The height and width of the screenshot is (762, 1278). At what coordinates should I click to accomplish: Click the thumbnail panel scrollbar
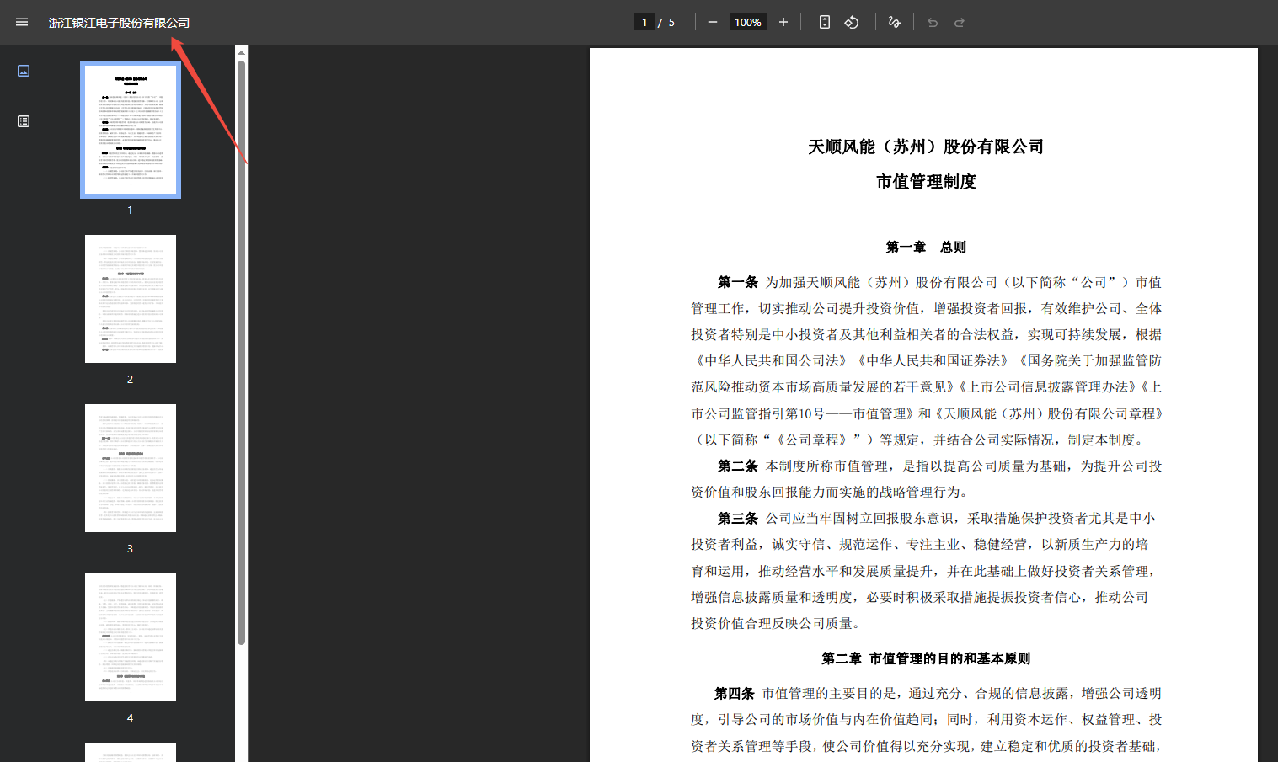(x=242, y=354)
